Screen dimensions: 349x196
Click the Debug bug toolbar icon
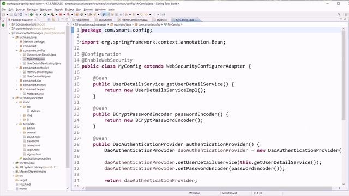(x=37, y=15)
